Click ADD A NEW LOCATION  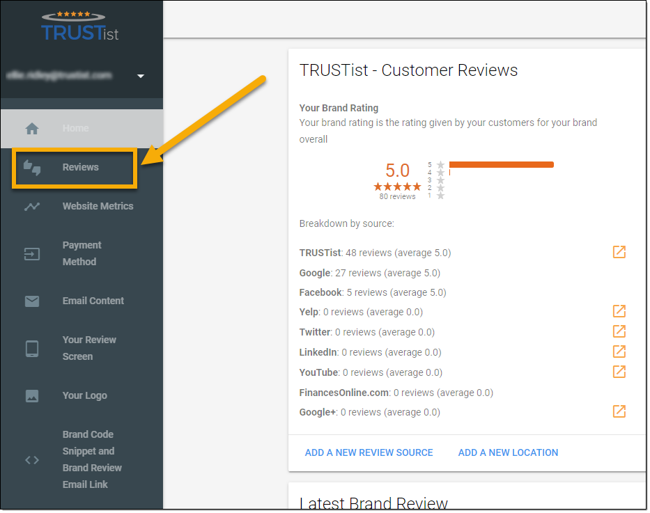(x=508, y=452)
